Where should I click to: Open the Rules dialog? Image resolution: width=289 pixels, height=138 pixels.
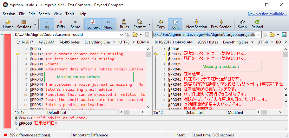click(x=124, y=24)
